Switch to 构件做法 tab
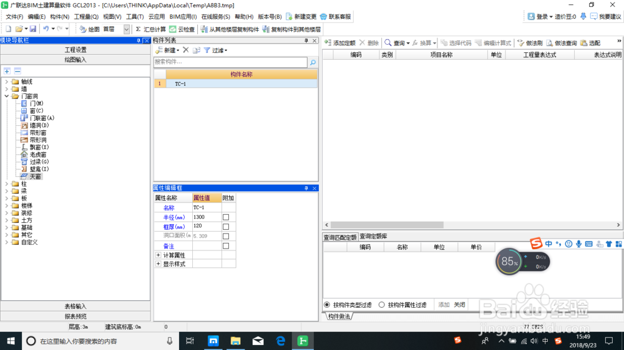 (339, 316)
